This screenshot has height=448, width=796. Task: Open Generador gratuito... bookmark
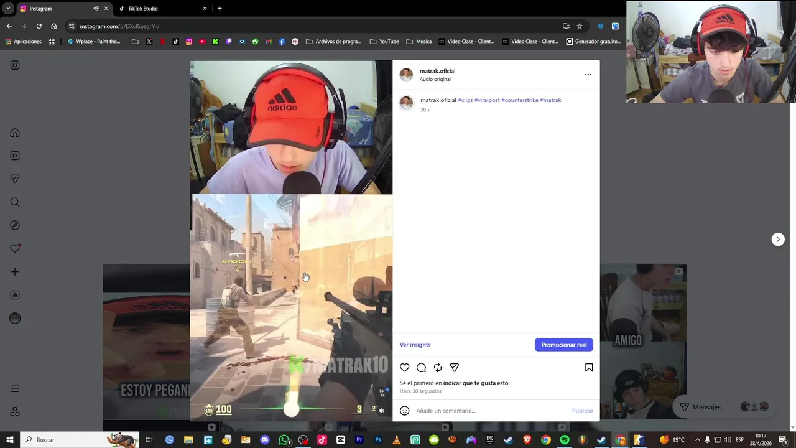pyautogui.click(x=594, y=42)
